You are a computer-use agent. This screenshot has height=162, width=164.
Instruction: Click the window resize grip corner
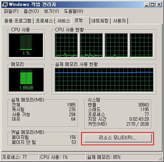[x=160, y=158]
